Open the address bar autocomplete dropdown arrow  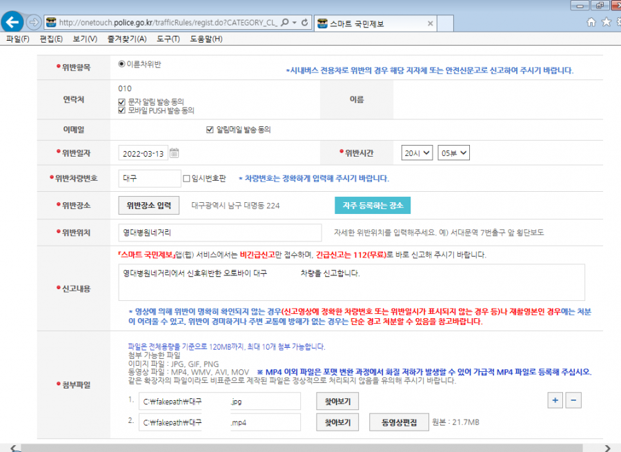(x=294, y=23)
